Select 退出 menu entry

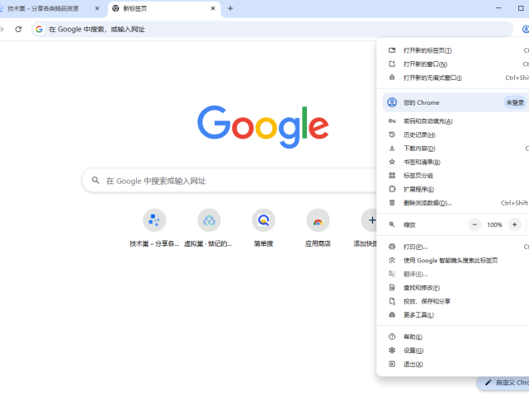453,365
